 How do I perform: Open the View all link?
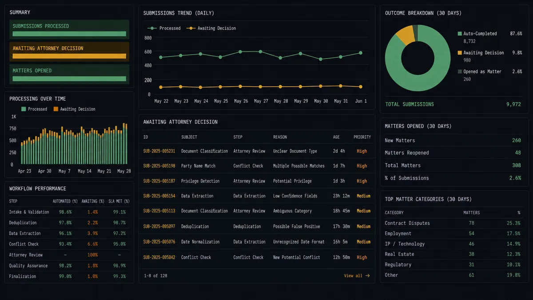click(x=357, y=276)
